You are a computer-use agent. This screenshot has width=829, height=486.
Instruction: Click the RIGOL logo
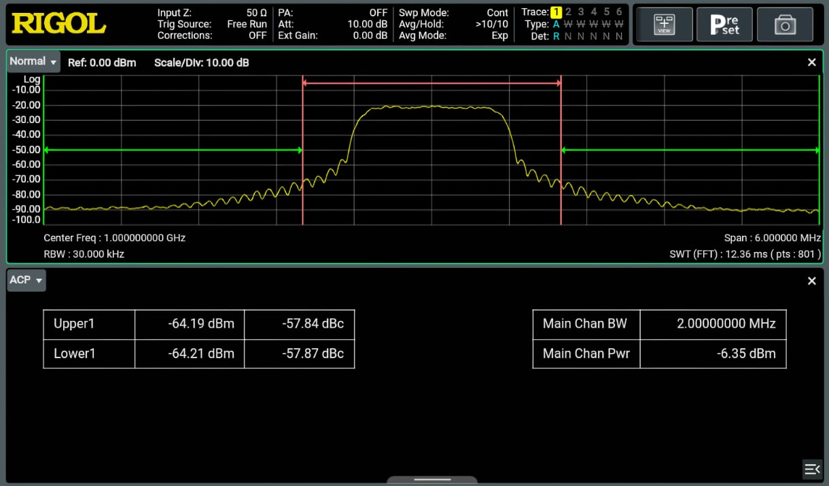[x=59, y=24]
